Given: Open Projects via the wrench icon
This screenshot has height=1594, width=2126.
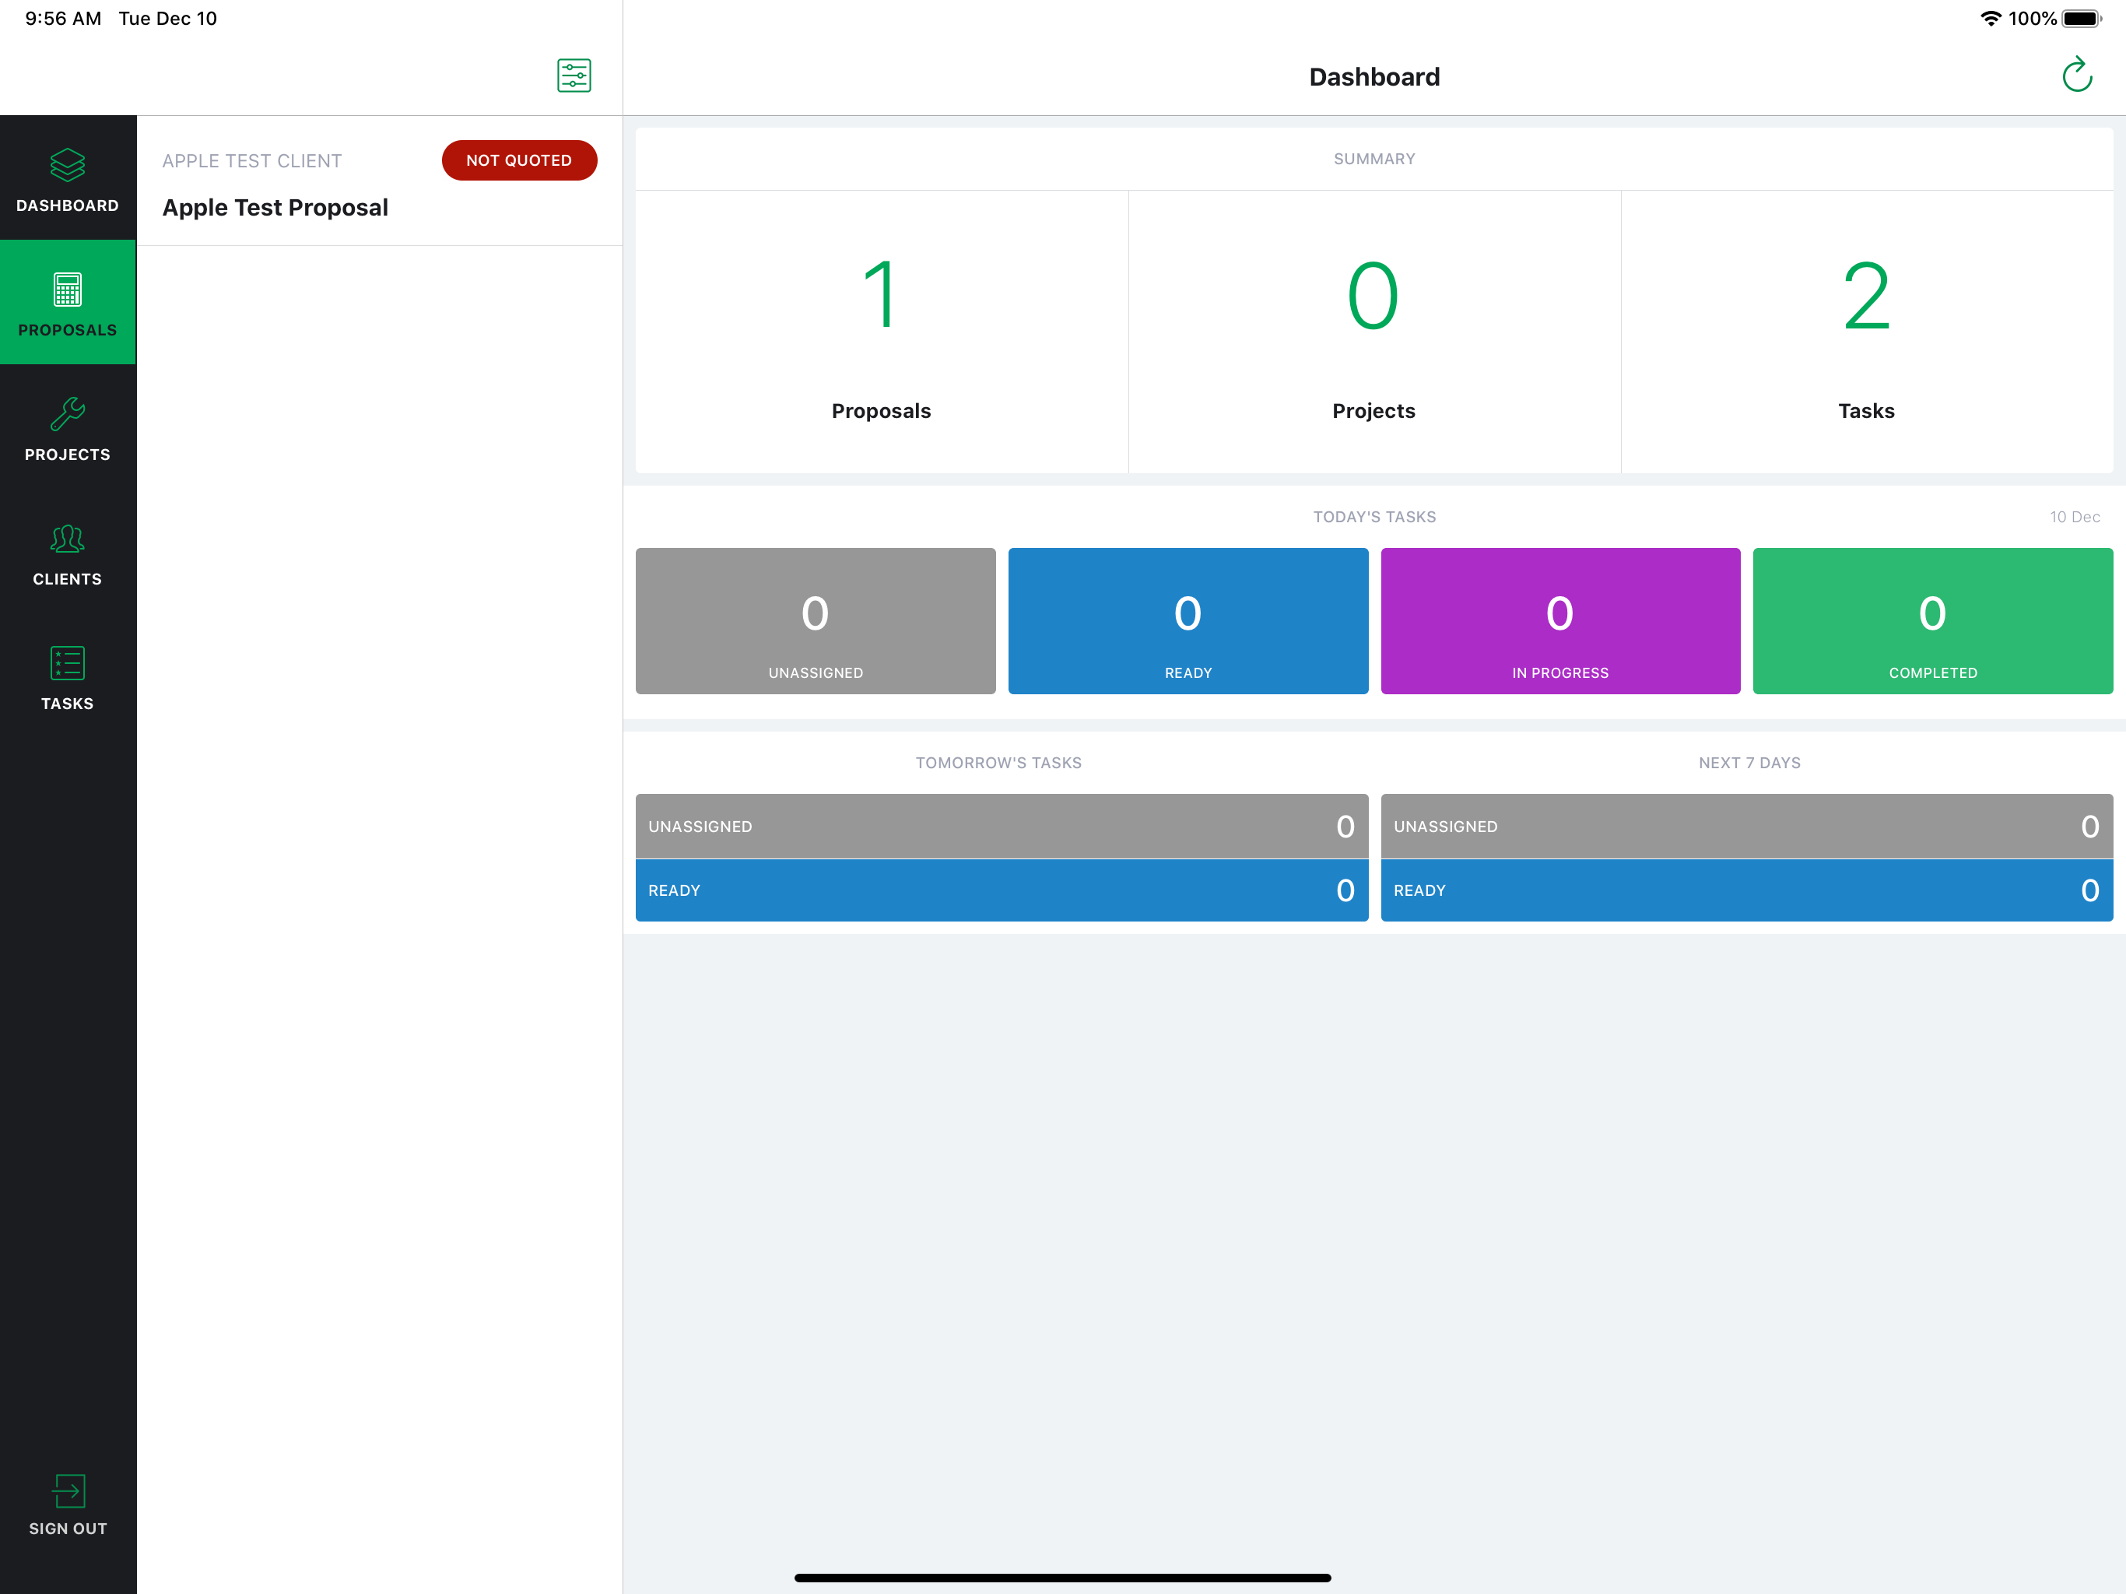Looking at the screenshot, I should click(67, 414).
